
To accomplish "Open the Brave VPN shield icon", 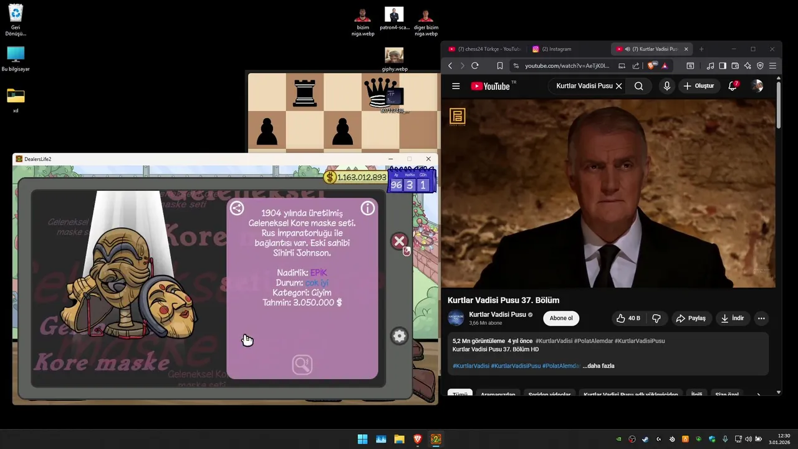I will tap(760, 65).
